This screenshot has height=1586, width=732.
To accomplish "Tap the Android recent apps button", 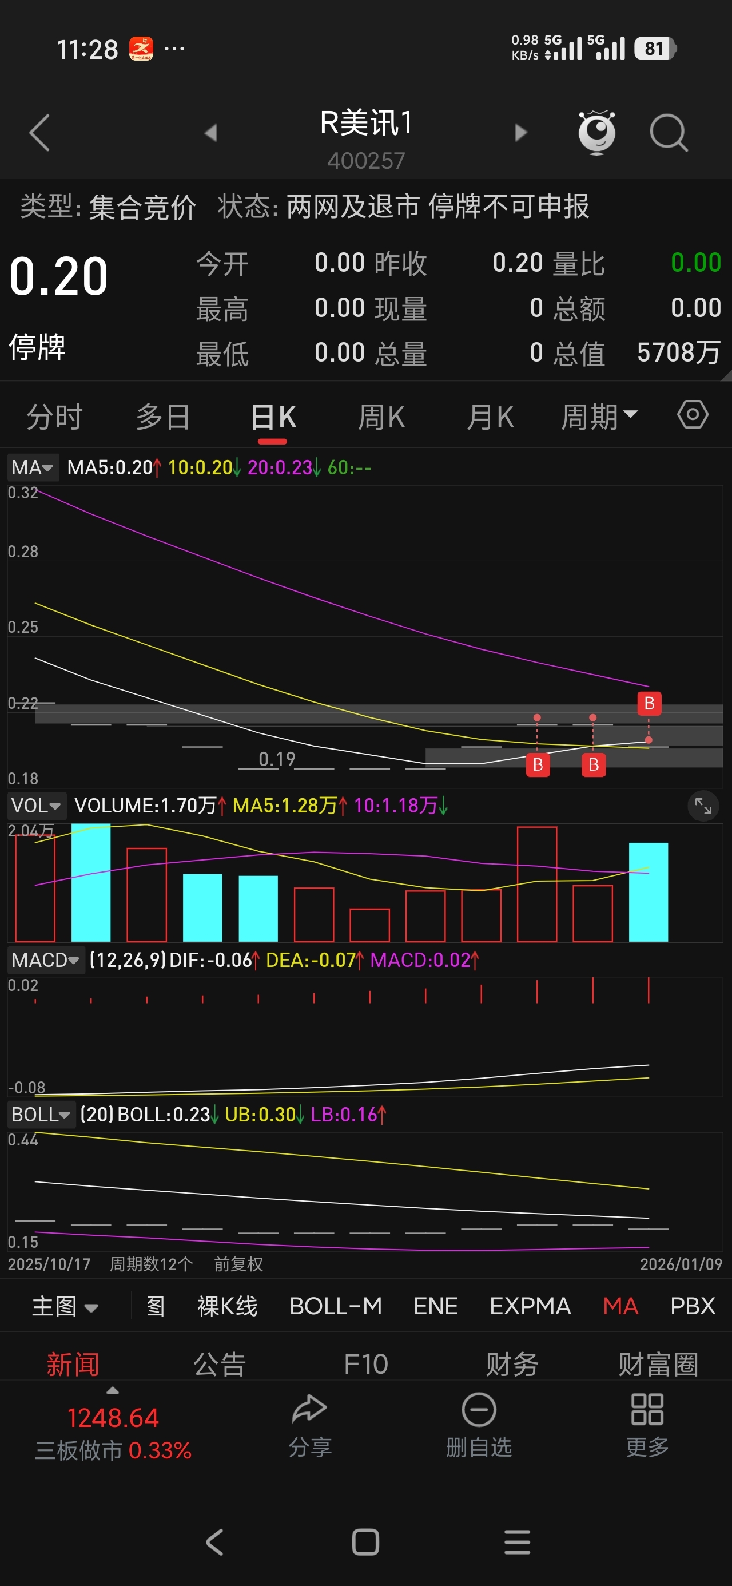I will tap(517, 1543).
